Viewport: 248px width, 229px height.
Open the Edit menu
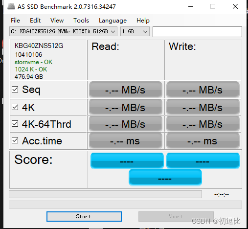(x=35, y=21)
